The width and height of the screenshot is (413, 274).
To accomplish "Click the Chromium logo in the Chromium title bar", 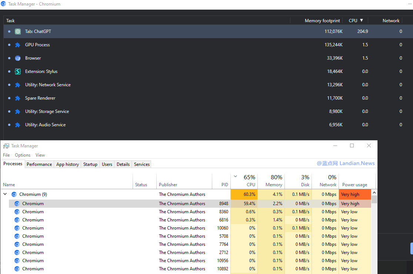I will point(3,4).
